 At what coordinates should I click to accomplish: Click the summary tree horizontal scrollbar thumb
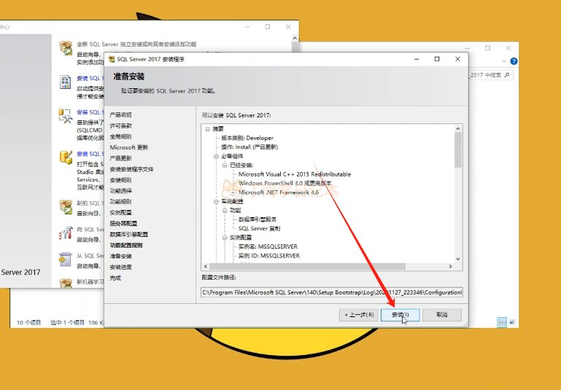tap(307, 266)
